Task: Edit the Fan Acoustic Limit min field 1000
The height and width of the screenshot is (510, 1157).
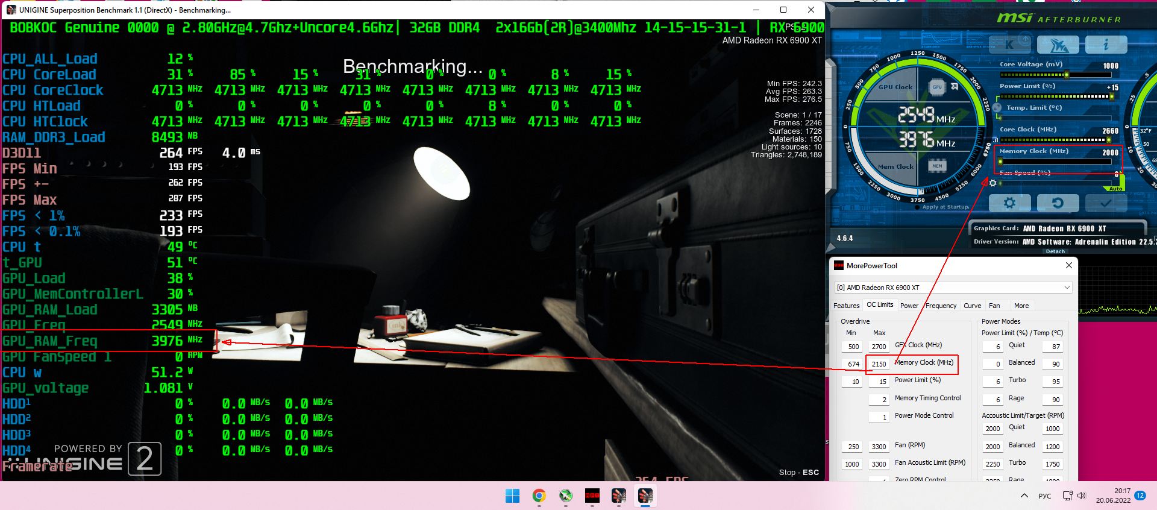Action: (x=853, y=464)
